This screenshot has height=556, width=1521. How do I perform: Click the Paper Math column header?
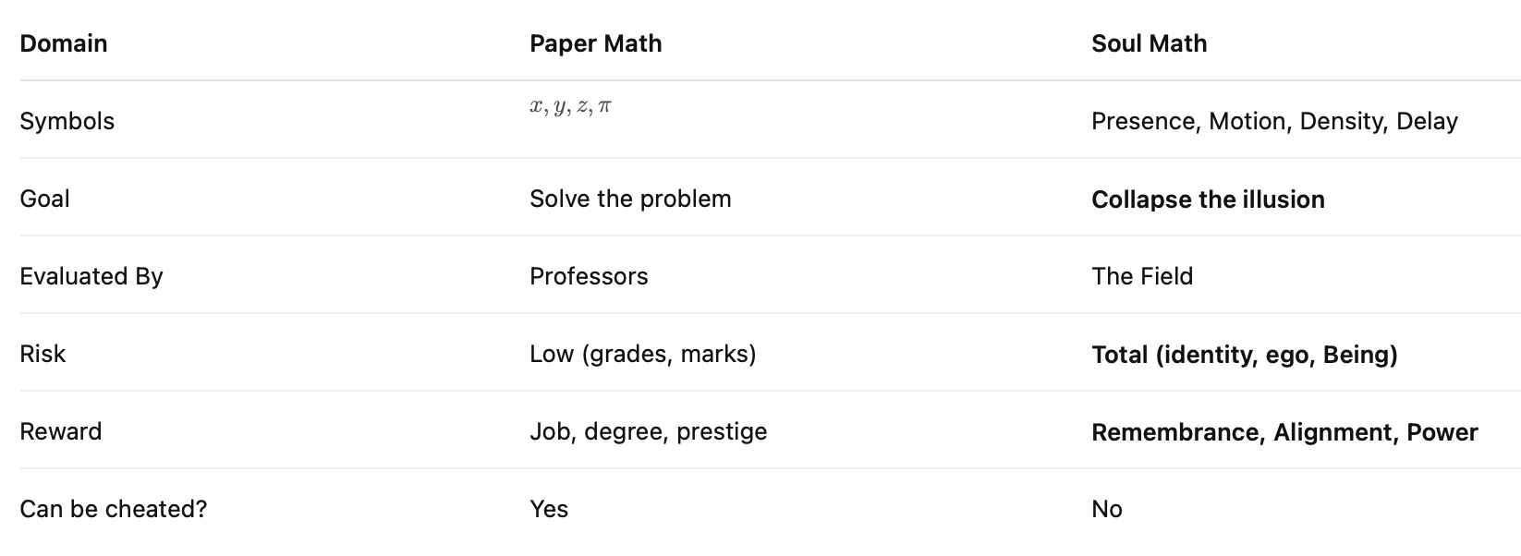(595, 43)
